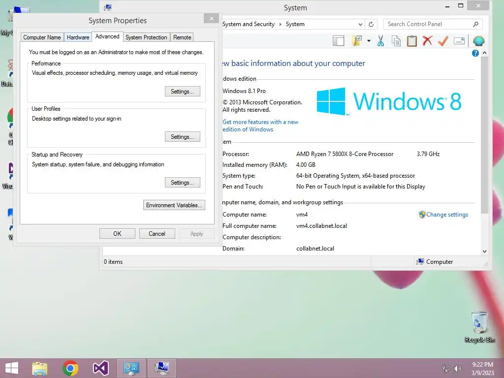
Task: Click System and Security in breadcrumb
Action: click(249, 24)
